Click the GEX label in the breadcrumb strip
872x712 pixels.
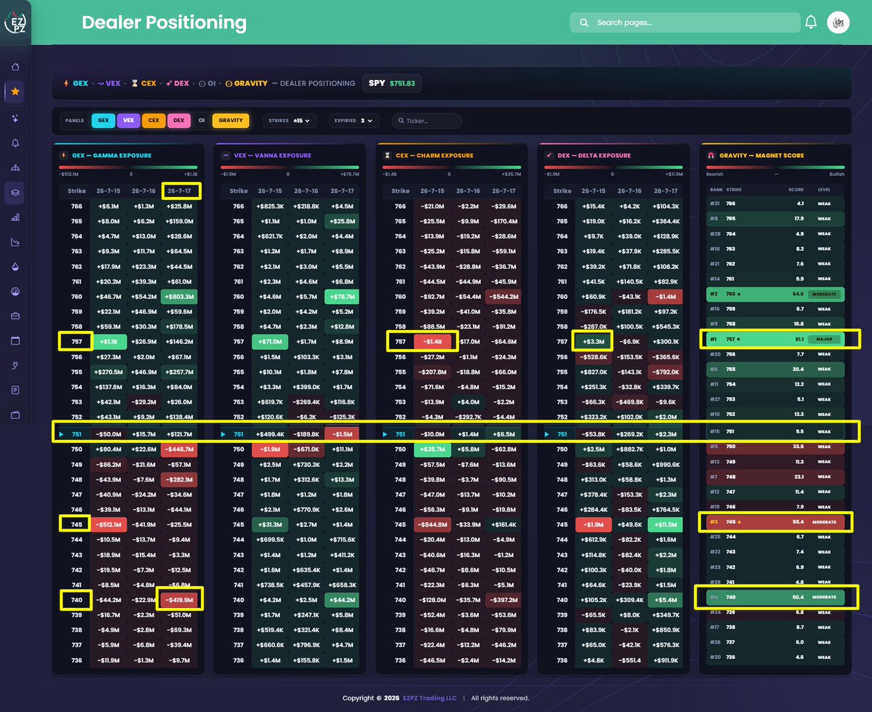coord(81,84)
